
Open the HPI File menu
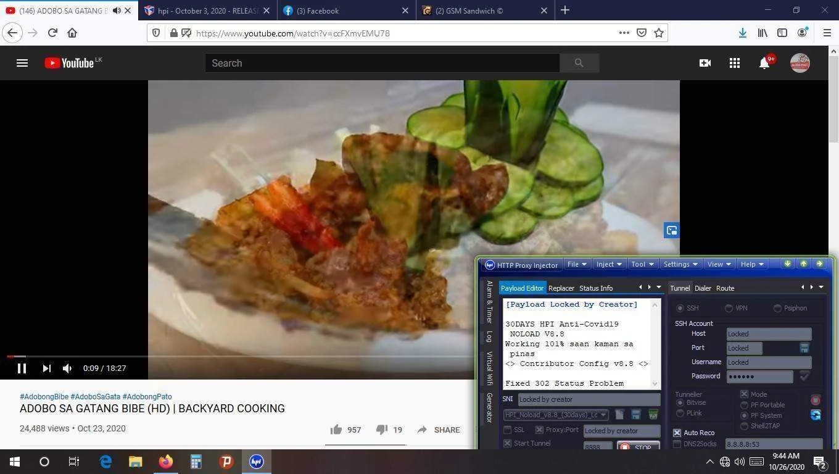[577, 264]
